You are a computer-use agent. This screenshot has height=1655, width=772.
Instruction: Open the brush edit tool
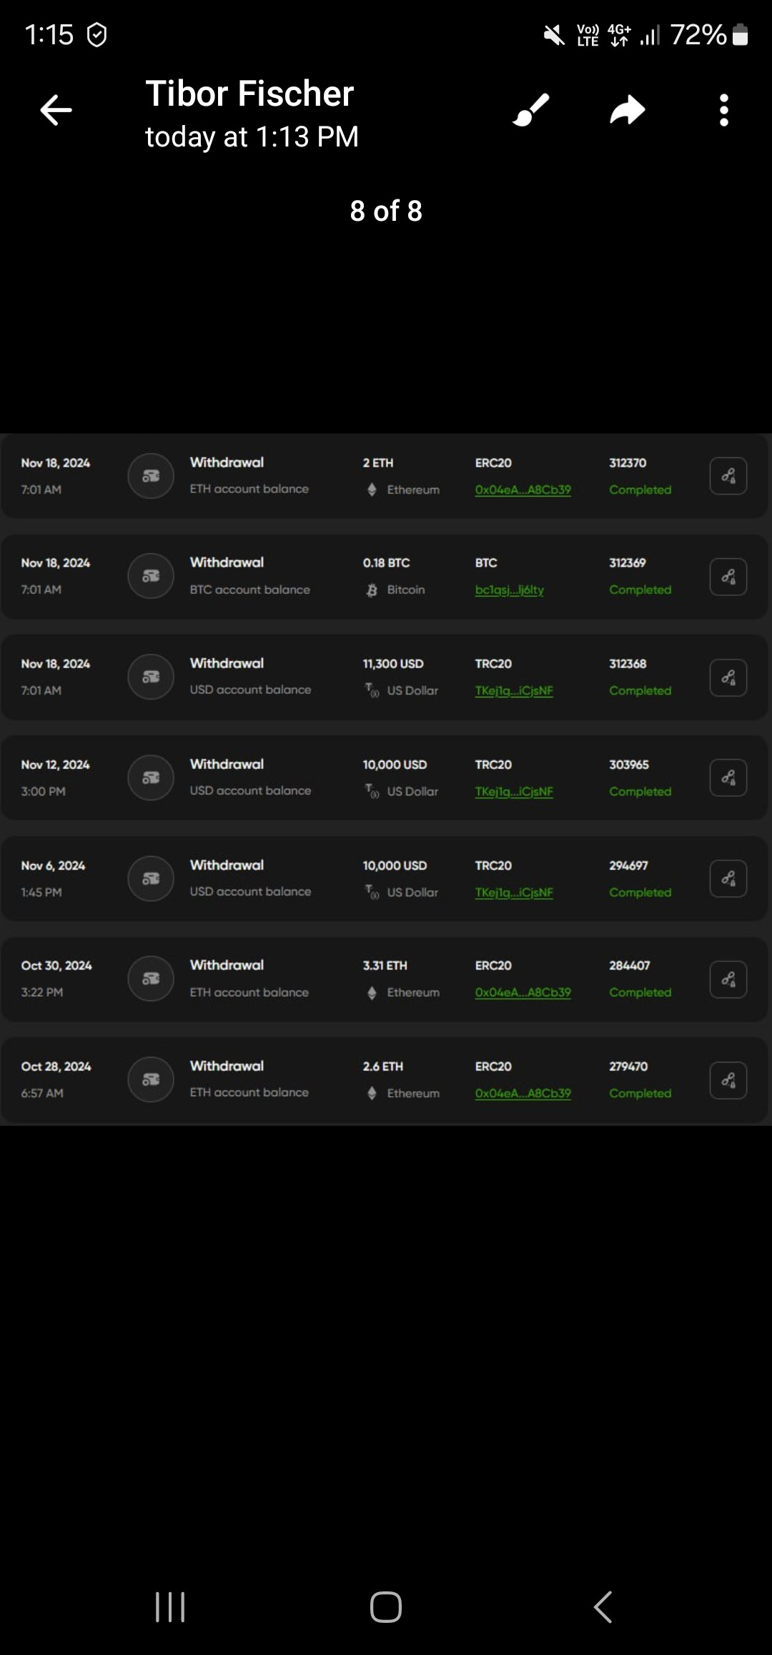pos(532,110)
